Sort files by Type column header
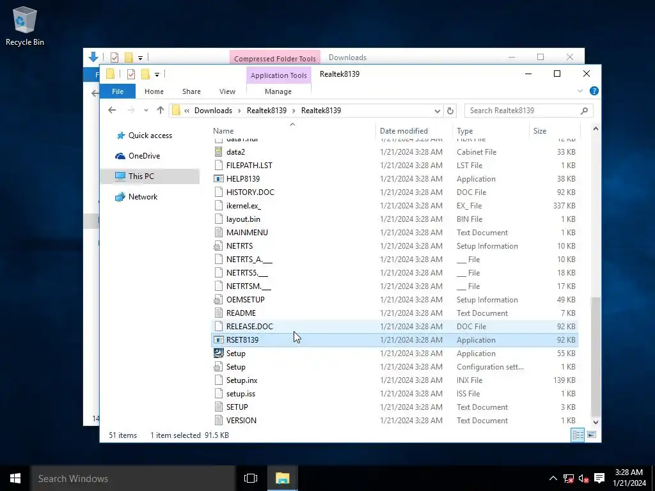 (x=464, y=131)
